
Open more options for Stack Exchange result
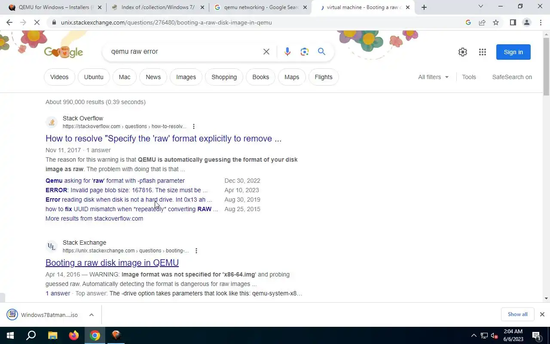point(196,251)
